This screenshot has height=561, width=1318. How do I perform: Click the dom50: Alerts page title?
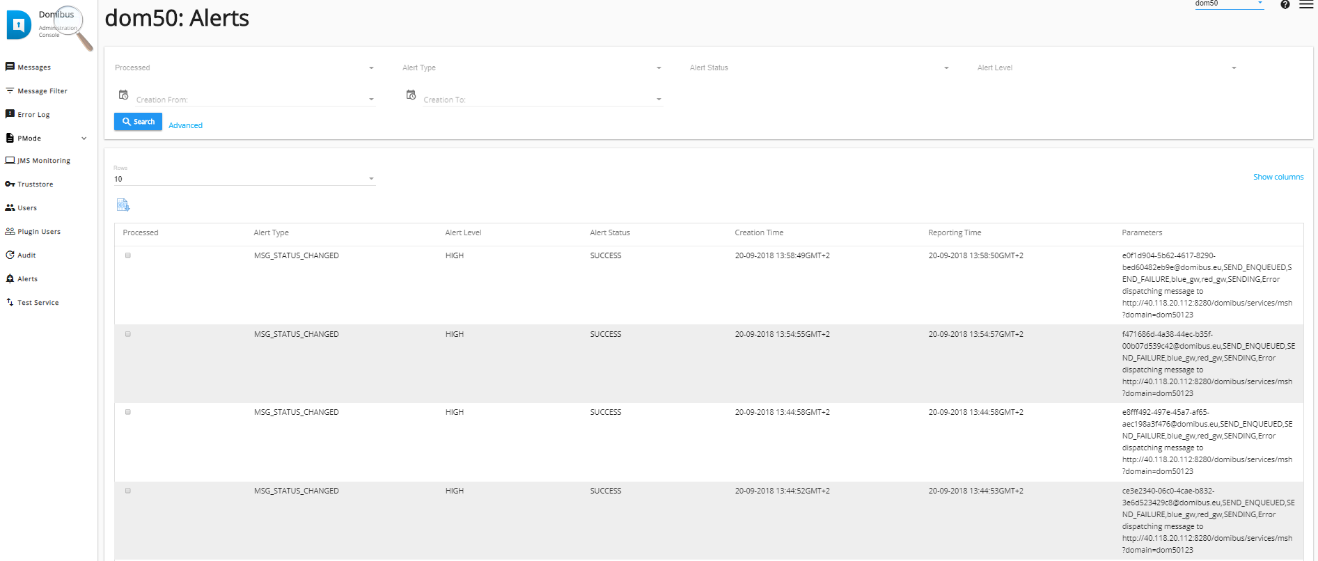click(177, 18)
